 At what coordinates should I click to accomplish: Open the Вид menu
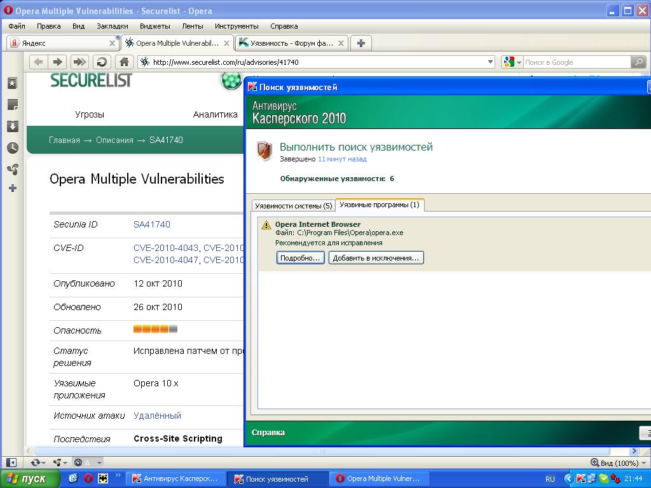click(x=78, y=26)
